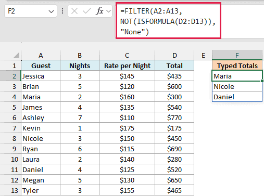The height and width of the screenshot is (196, 264).
Task: Select Nicole in Typed Totals column
Action: 237,86
